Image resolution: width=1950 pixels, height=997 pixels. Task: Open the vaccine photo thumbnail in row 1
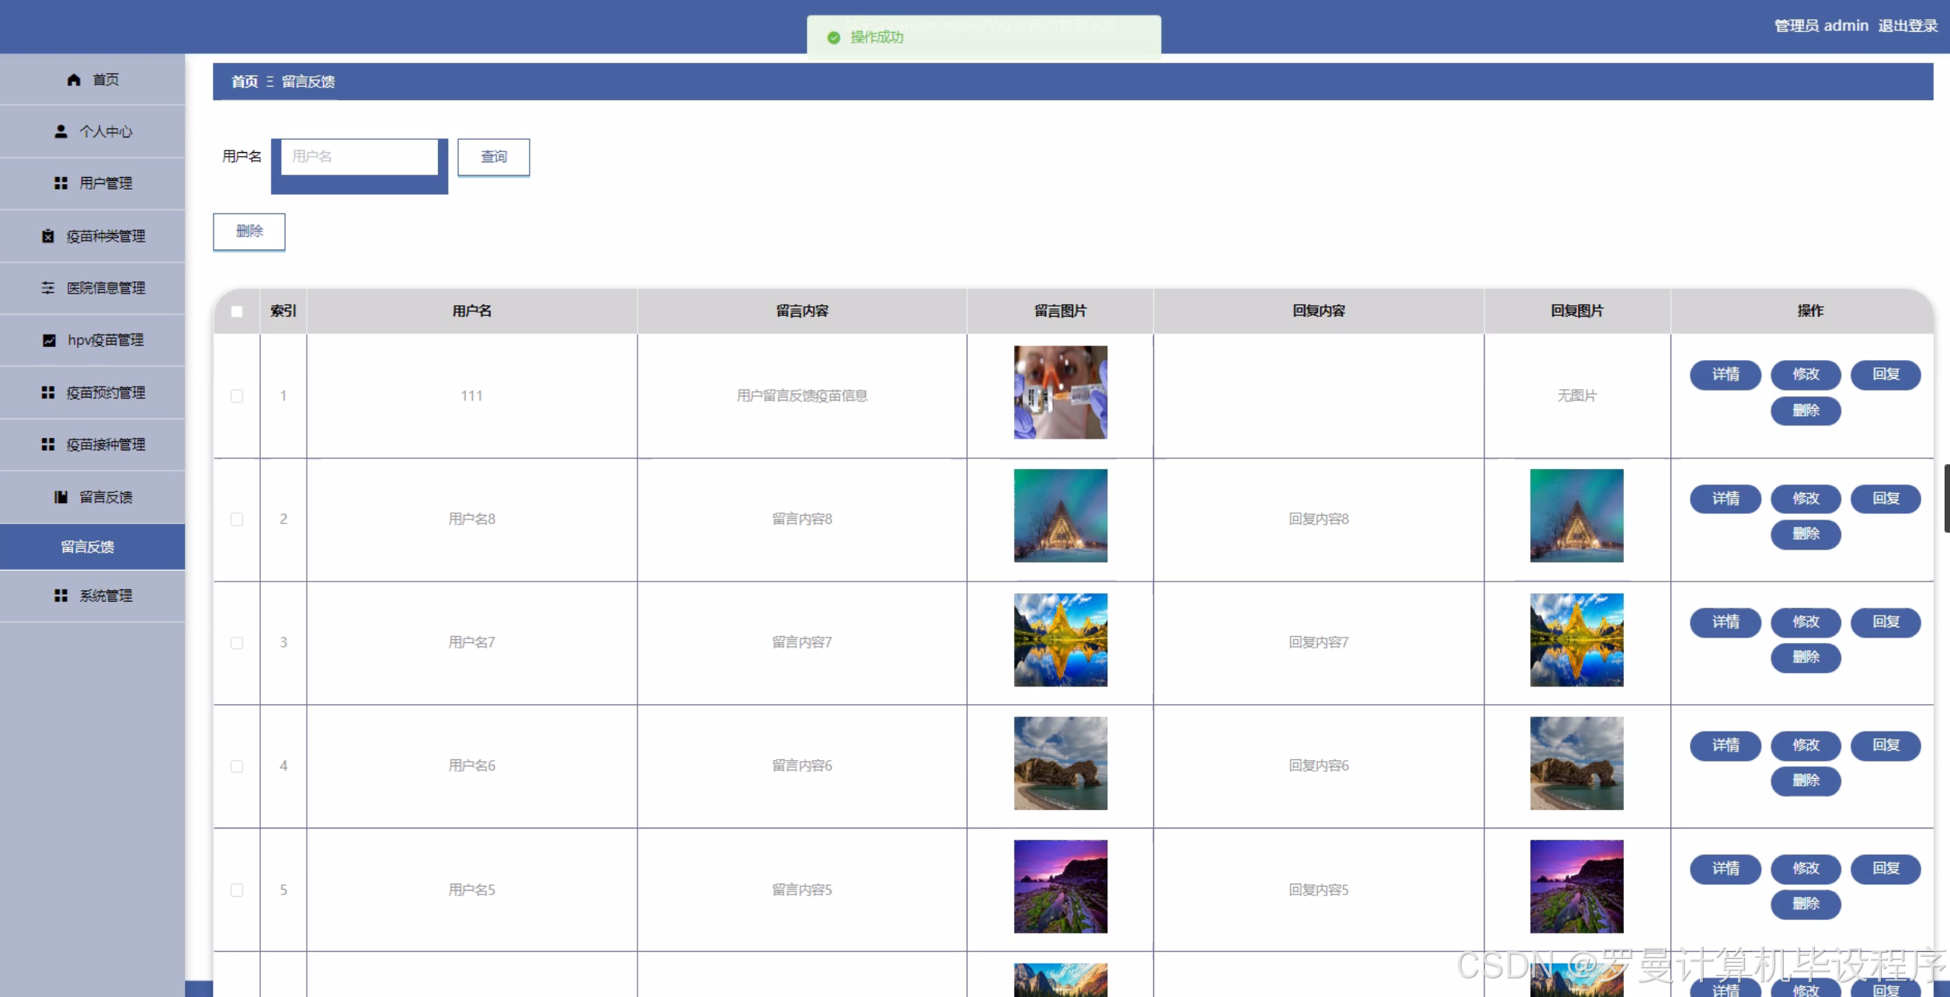point(1060,392)
